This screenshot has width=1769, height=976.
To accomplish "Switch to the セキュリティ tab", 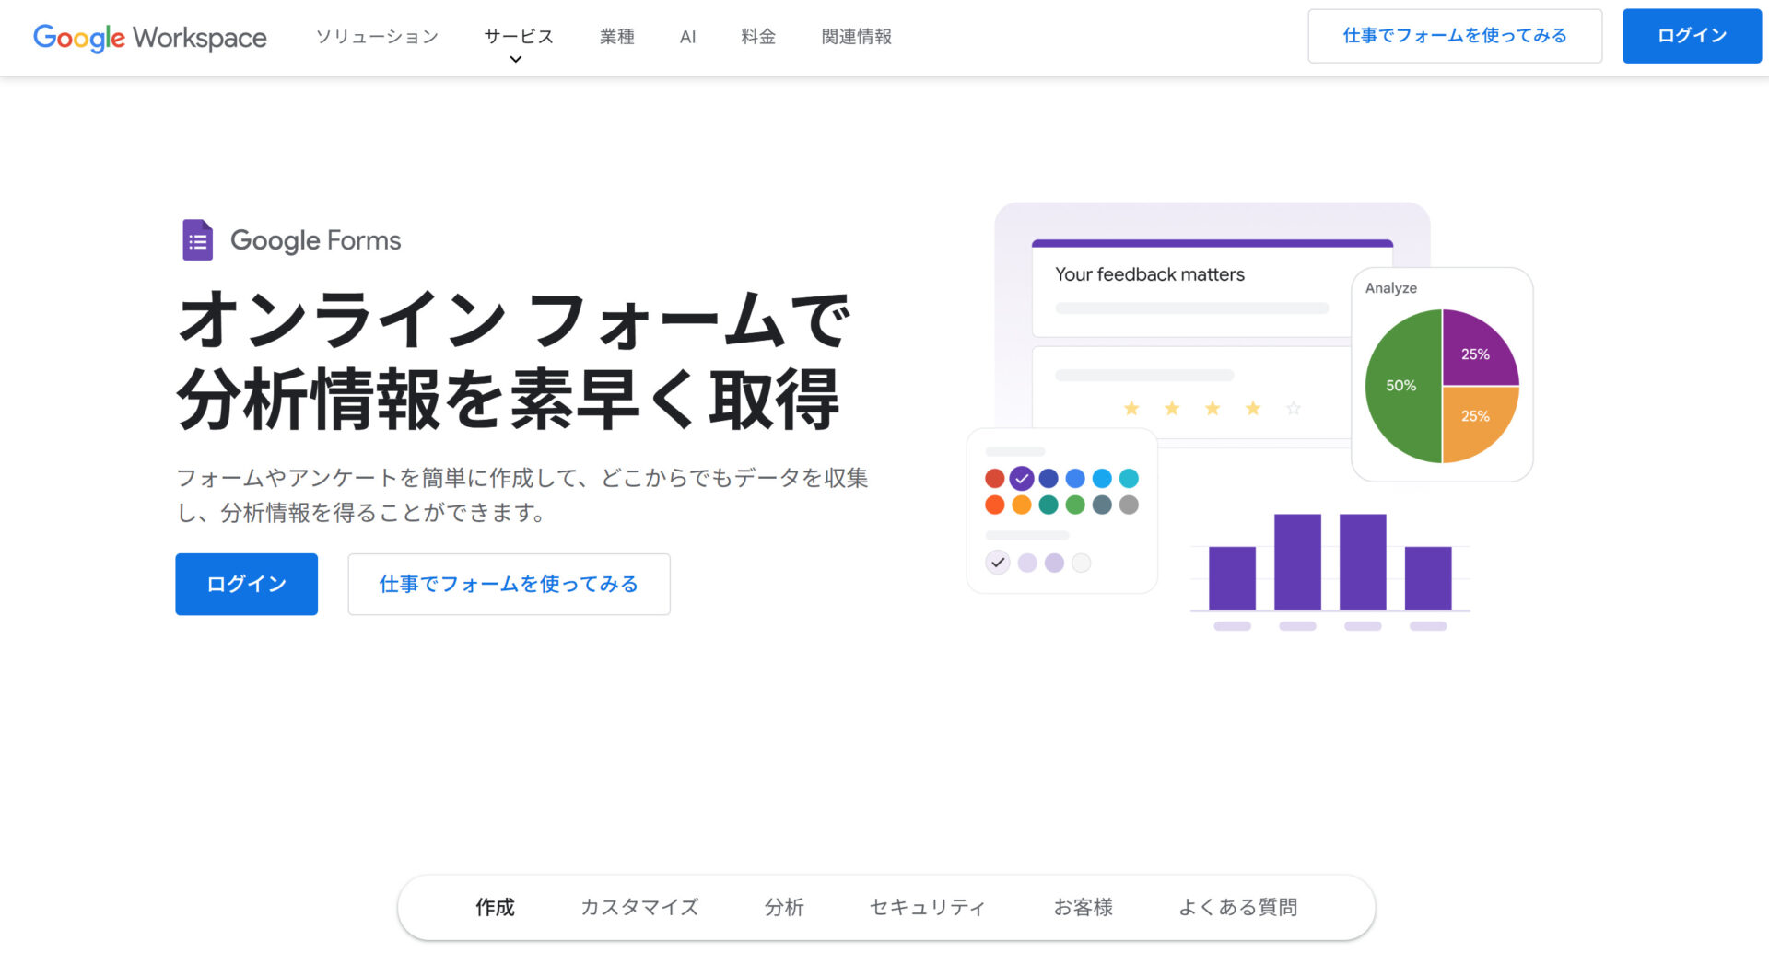I will point(926,907).
